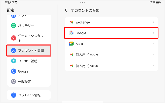165x103 pixels.
Task: Expand the Exchange row chevron
Action: 153,22
